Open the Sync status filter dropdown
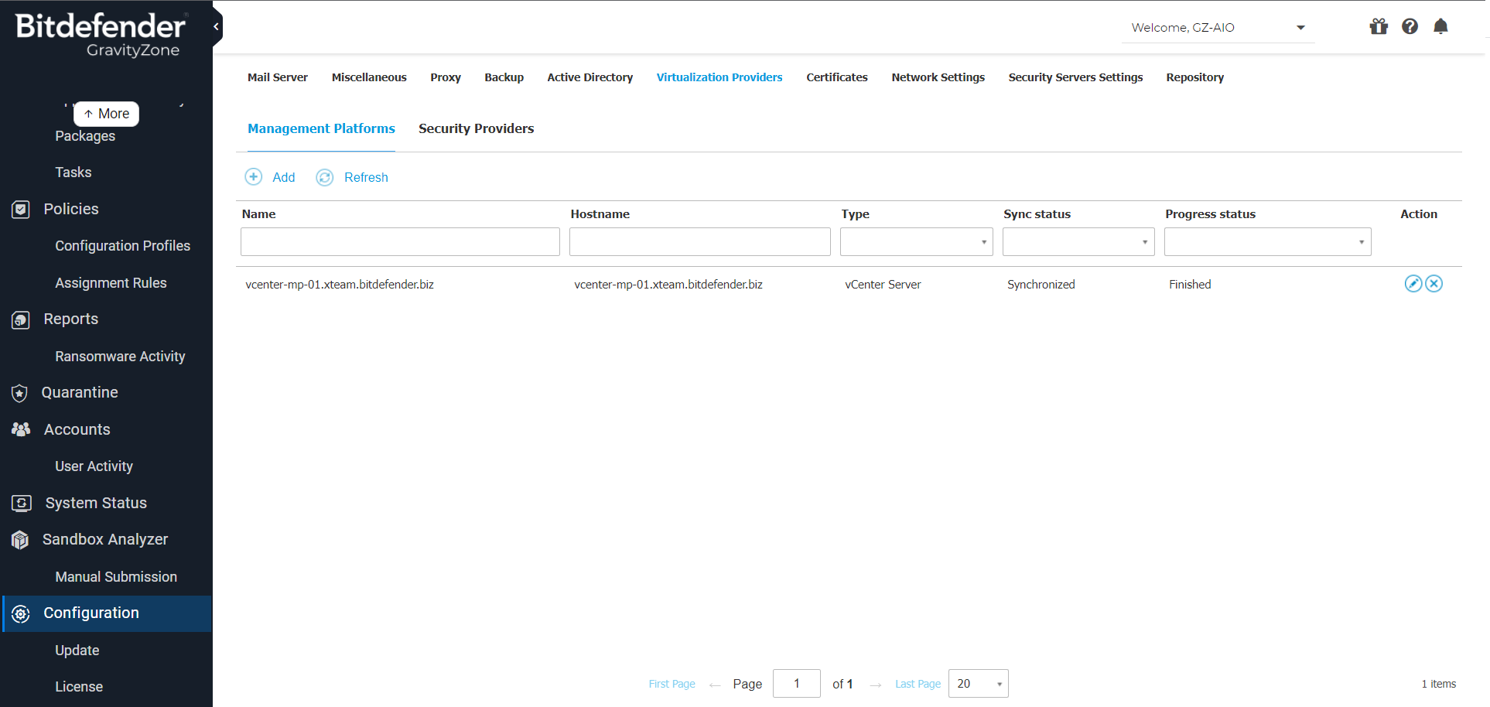Screen dimensions: 1490x707 pyautogui.click(x=1078, y=242)
